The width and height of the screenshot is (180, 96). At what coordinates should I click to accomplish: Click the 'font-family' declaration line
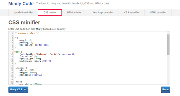[x=47, y=54]
